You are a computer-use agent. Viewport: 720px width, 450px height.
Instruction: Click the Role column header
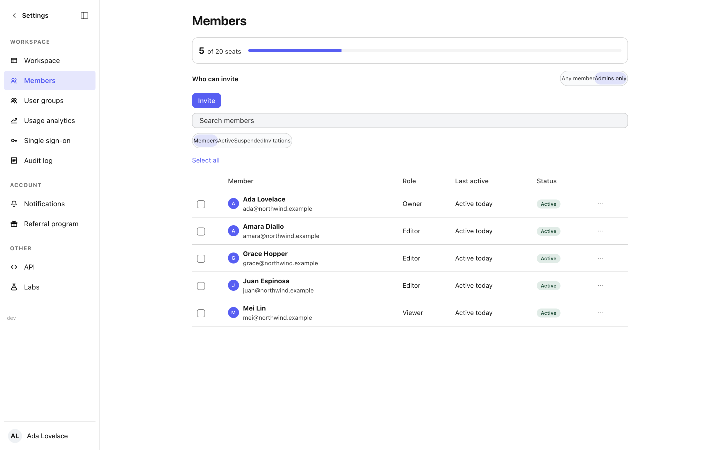pyautogui.click(x=409, y=181)
